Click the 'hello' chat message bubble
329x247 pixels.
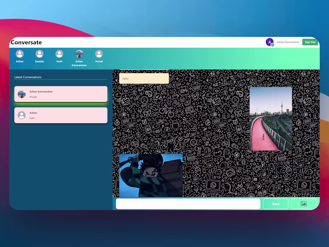click(x=144, y=78)
